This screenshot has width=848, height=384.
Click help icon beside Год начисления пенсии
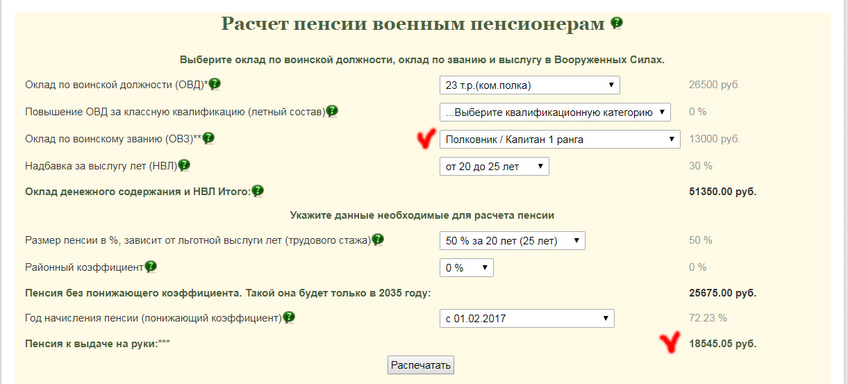click(x=289, y=317)
